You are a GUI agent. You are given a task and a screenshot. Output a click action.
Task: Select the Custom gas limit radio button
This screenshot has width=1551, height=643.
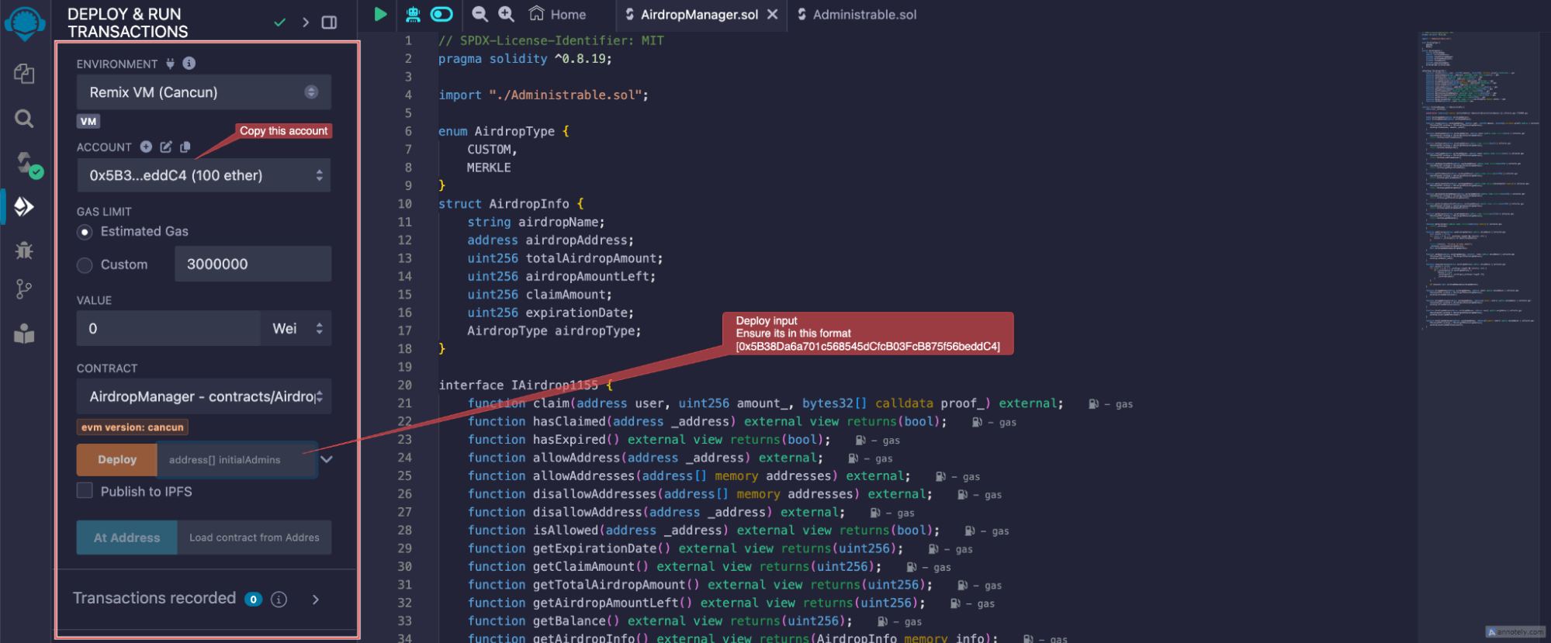(x=85, y=265)
